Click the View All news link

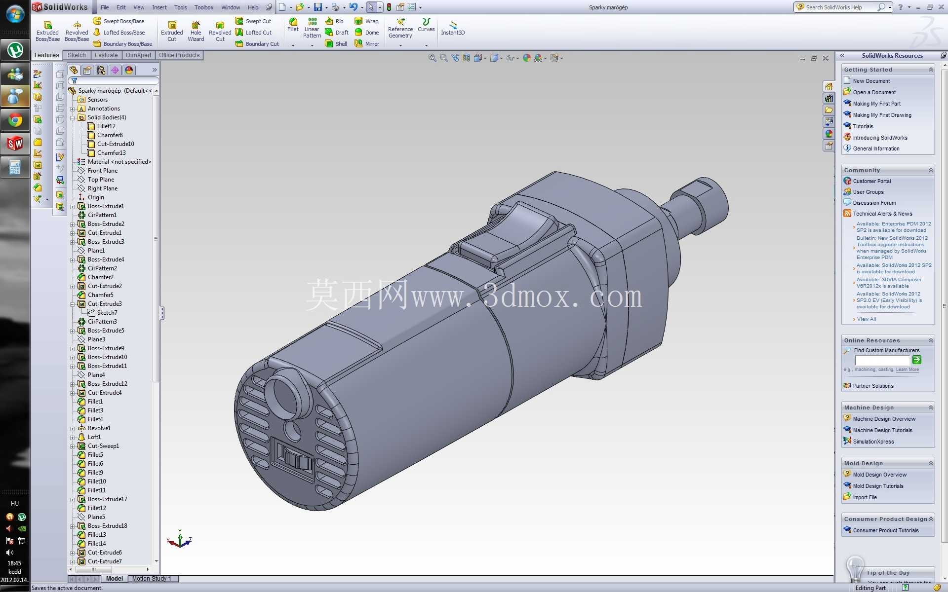[x=867, y=319]
